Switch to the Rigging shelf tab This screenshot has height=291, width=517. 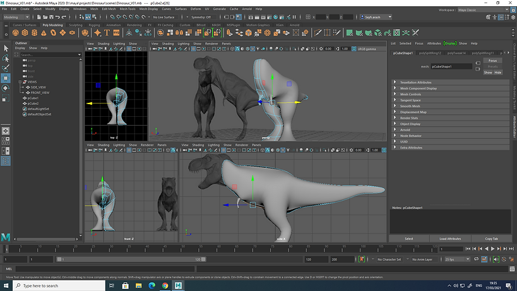pyautogui.click(x=94, y=25)
